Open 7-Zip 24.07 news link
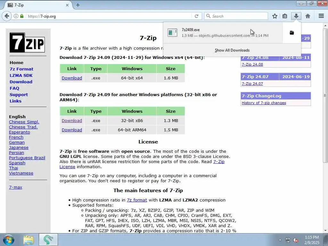The width and height of the screenshot is (328, 246). 252,84
